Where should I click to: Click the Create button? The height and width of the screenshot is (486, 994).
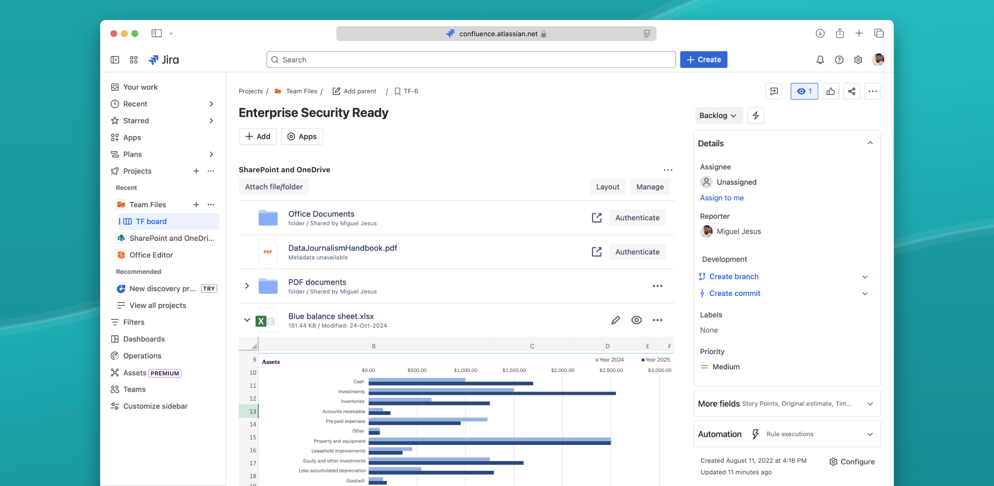click(703, 60)
